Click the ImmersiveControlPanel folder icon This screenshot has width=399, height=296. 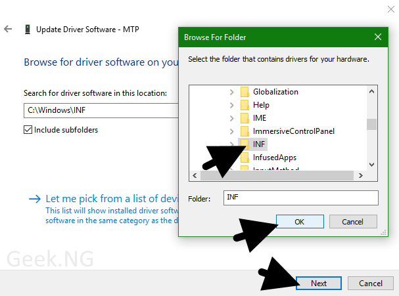[x=245, y=131]
